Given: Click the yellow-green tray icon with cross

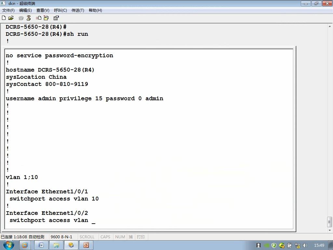Looking at the screenshot, I should click(x=282, y=245).
